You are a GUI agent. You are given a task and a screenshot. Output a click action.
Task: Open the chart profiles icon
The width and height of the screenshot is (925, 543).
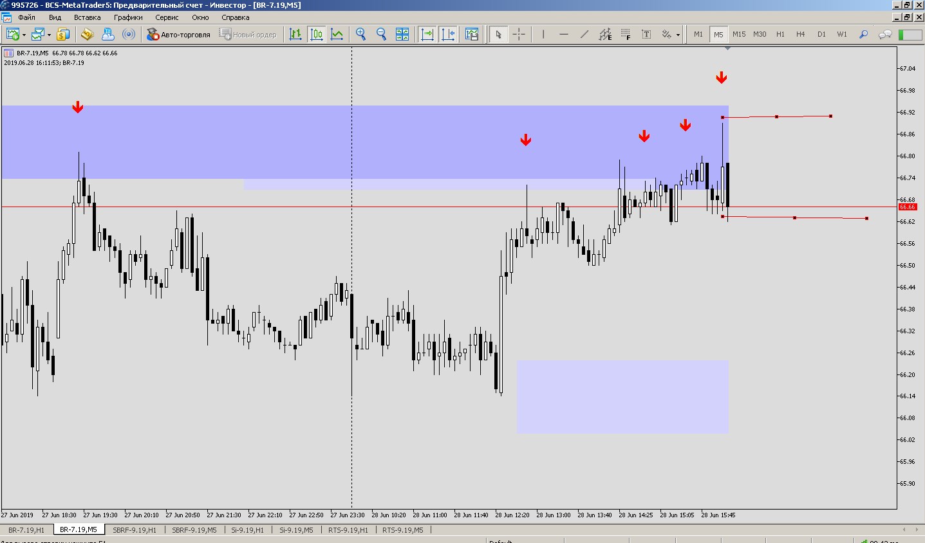click(x=38, y=34)
